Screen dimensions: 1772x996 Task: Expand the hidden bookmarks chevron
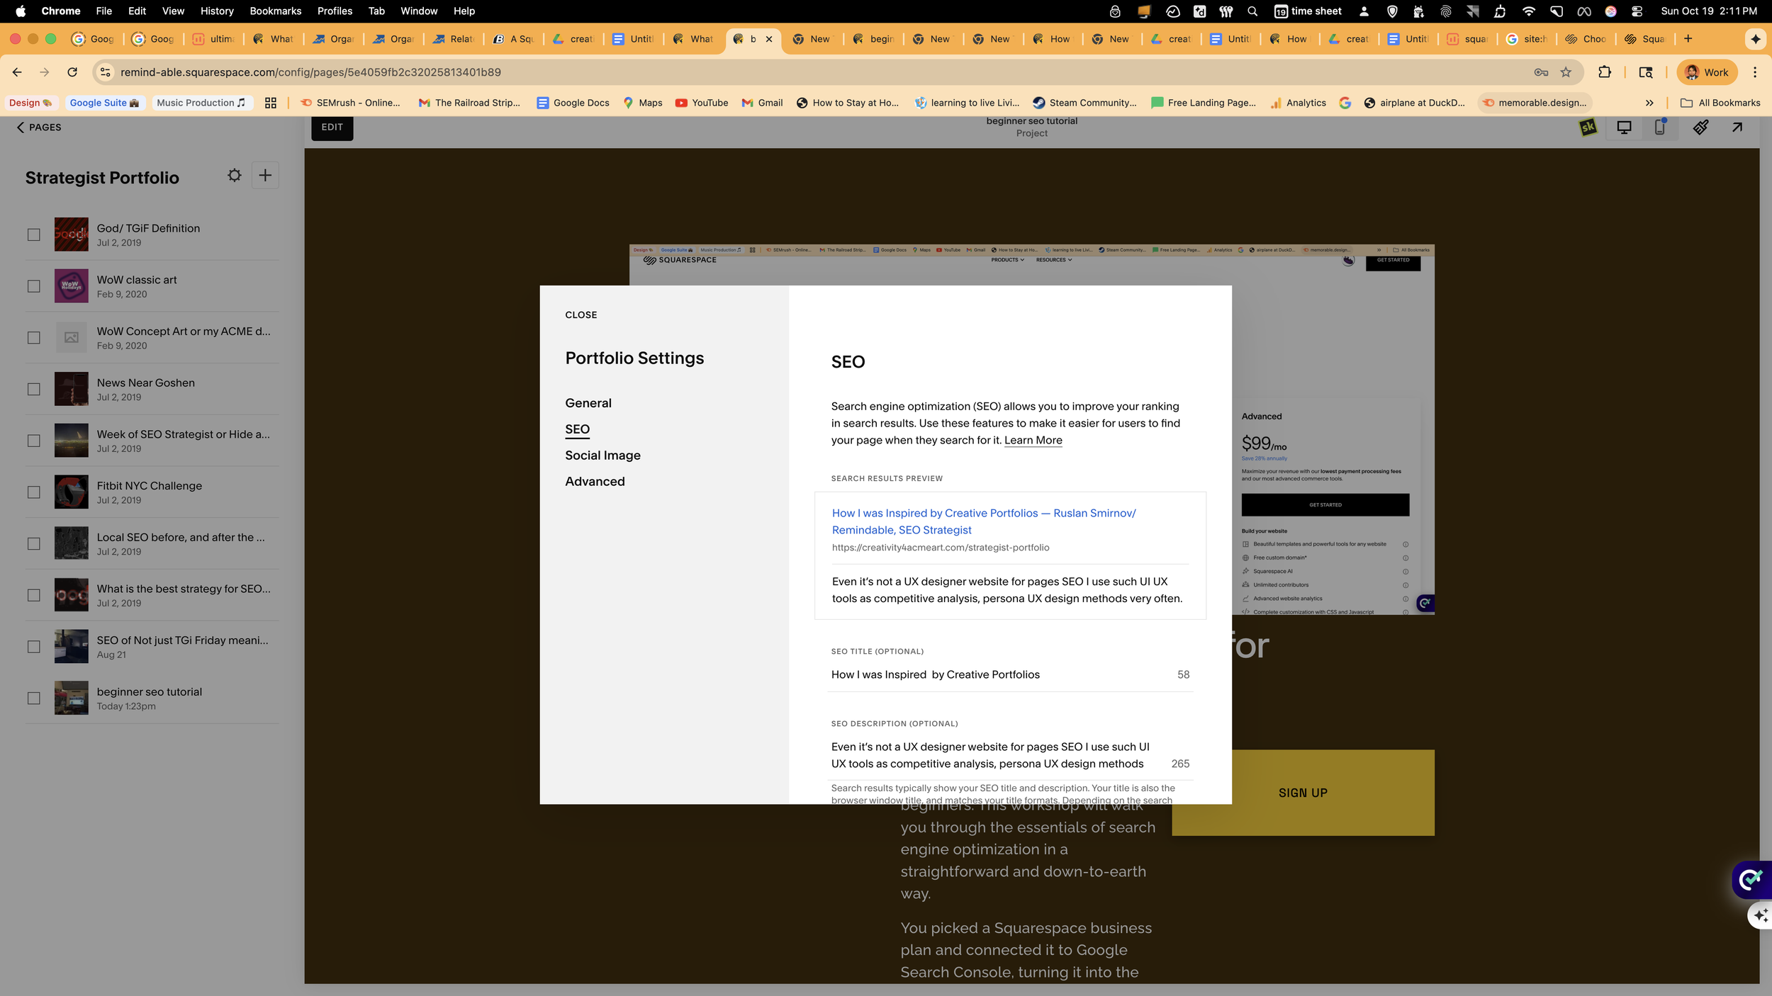[x=1649, y=103]
